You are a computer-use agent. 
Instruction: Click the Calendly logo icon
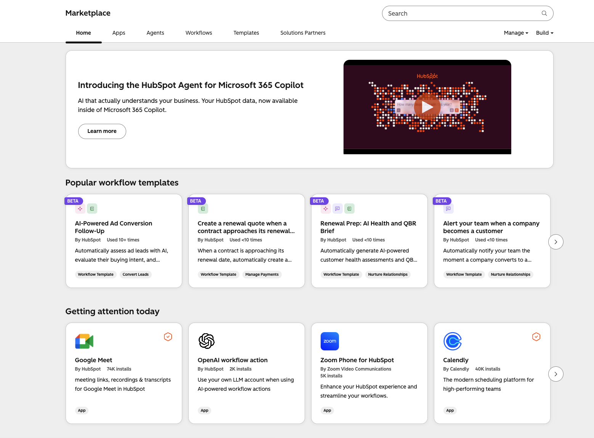tap(453, 341)
